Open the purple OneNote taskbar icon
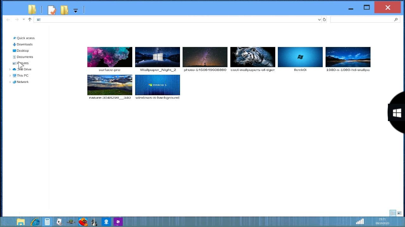Screen dimensions: 405x227 click(118, 222)
